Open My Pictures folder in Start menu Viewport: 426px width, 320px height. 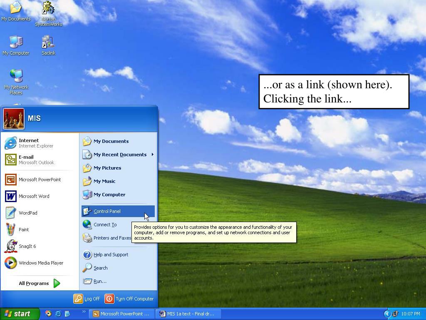118,168
